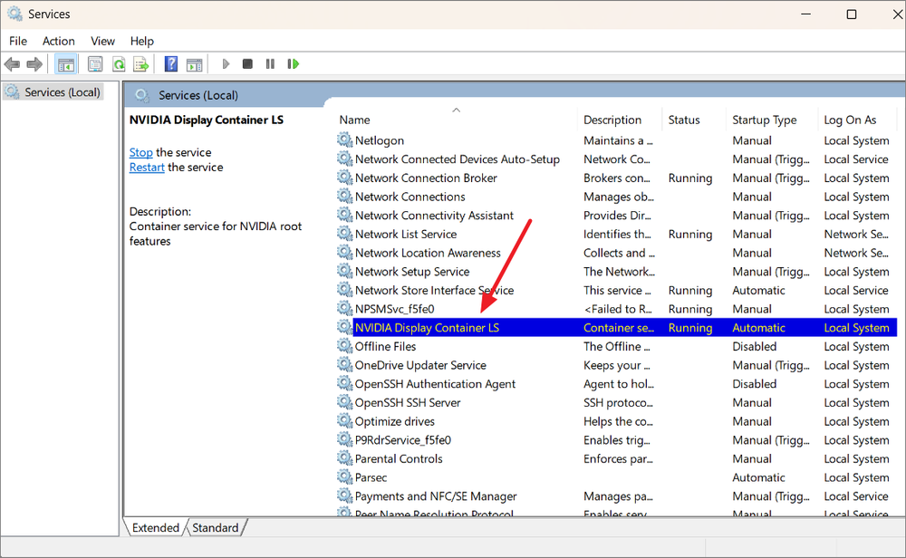Click the gear icon beside Offline Files
The image size is (906, 558).
click(x=345, y=346)
